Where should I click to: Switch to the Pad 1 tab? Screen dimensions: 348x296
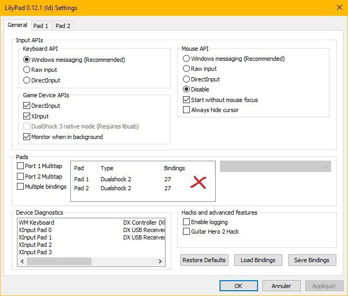click(x=41, y=25)
